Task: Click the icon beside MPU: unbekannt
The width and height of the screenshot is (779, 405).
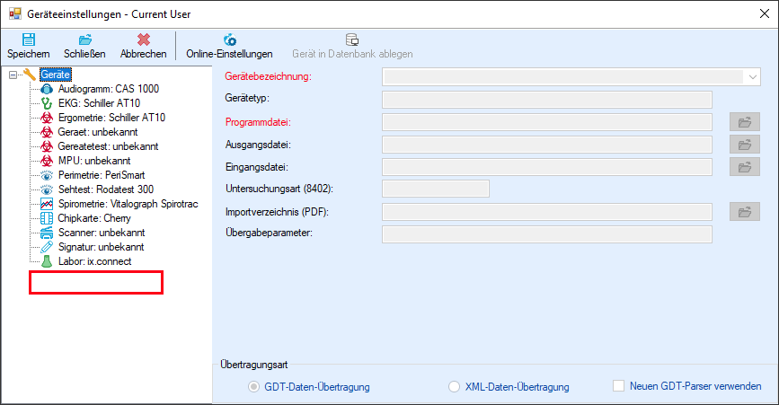Action: point(47,161)
